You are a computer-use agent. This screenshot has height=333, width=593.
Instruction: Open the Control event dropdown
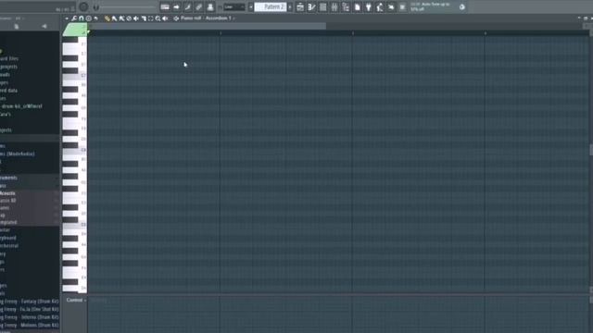pyautogui.click(x=76, y=300)
